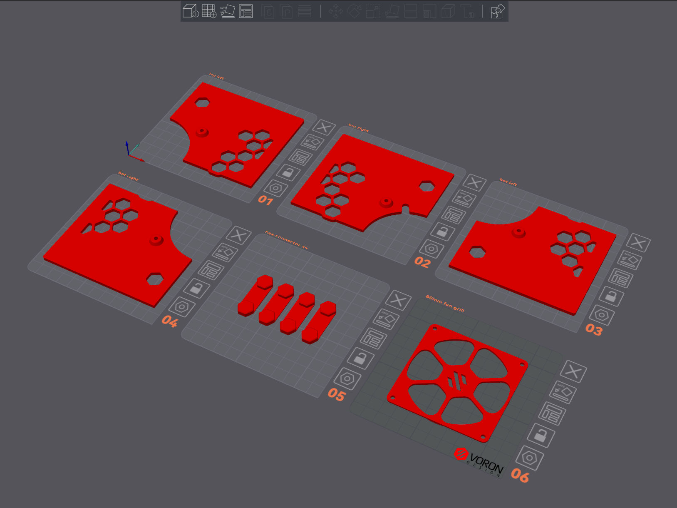The height and width of the screenshot is (508, 677).
Task: Arrange objects on plate 06
Action: tap(552, 413)
